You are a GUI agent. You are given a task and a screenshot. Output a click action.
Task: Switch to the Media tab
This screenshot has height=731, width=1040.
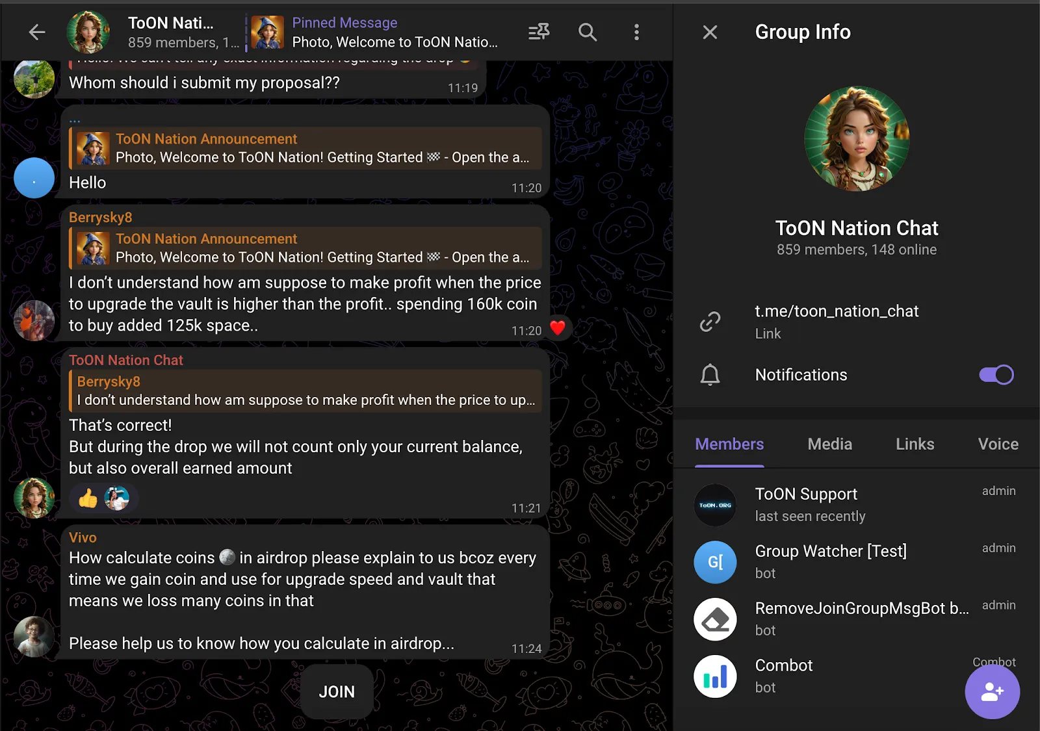coord(829,444)
